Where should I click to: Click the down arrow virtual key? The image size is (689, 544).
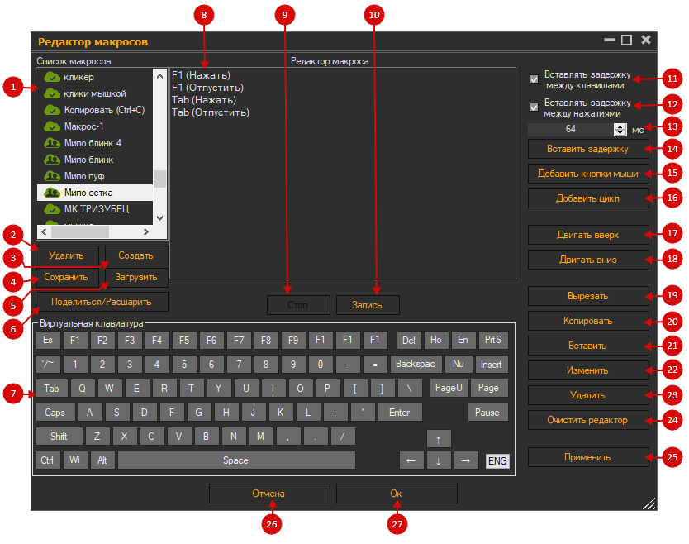tap(439, 460)
